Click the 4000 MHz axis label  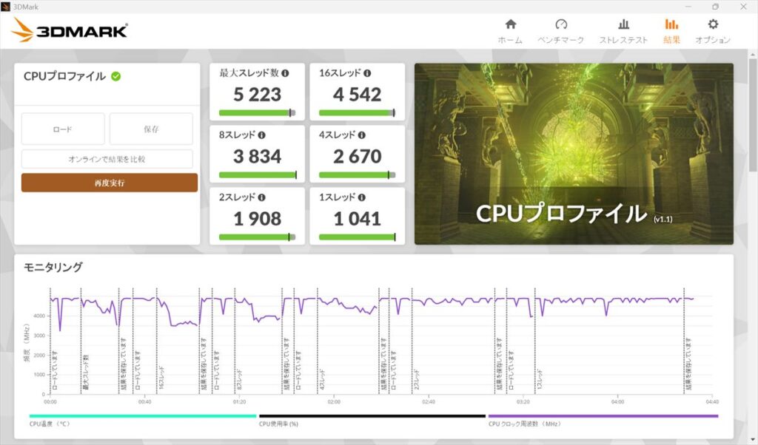pos(39,316)
